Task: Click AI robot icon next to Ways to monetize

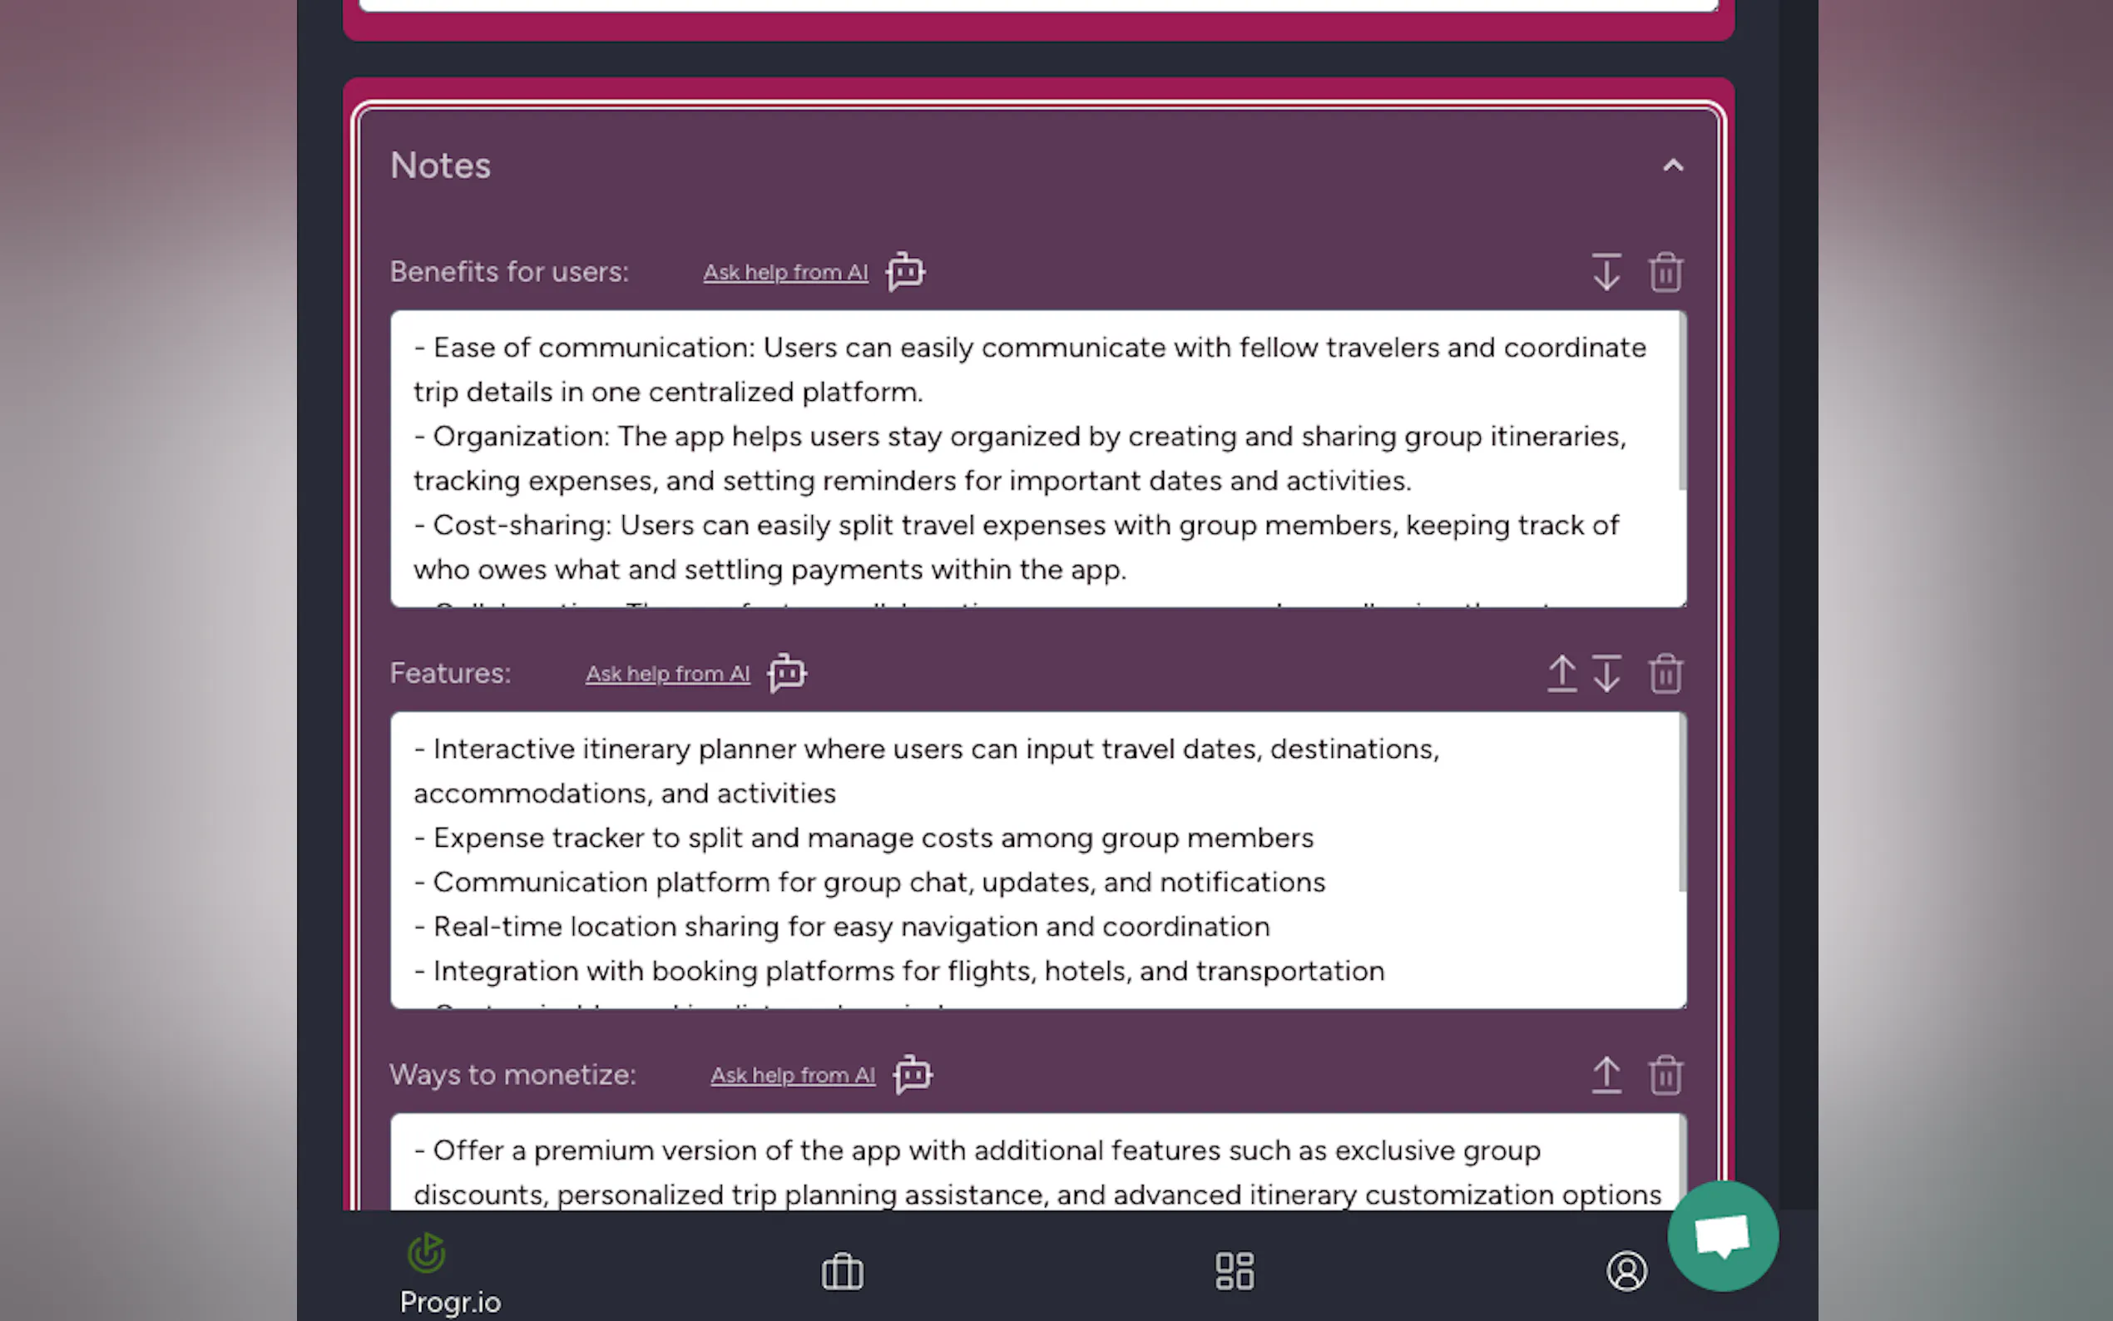Action: [912, 1075]
